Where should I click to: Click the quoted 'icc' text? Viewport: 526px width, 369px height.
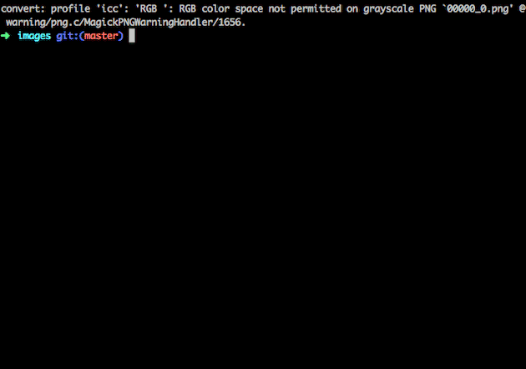(x=110, y=8)
